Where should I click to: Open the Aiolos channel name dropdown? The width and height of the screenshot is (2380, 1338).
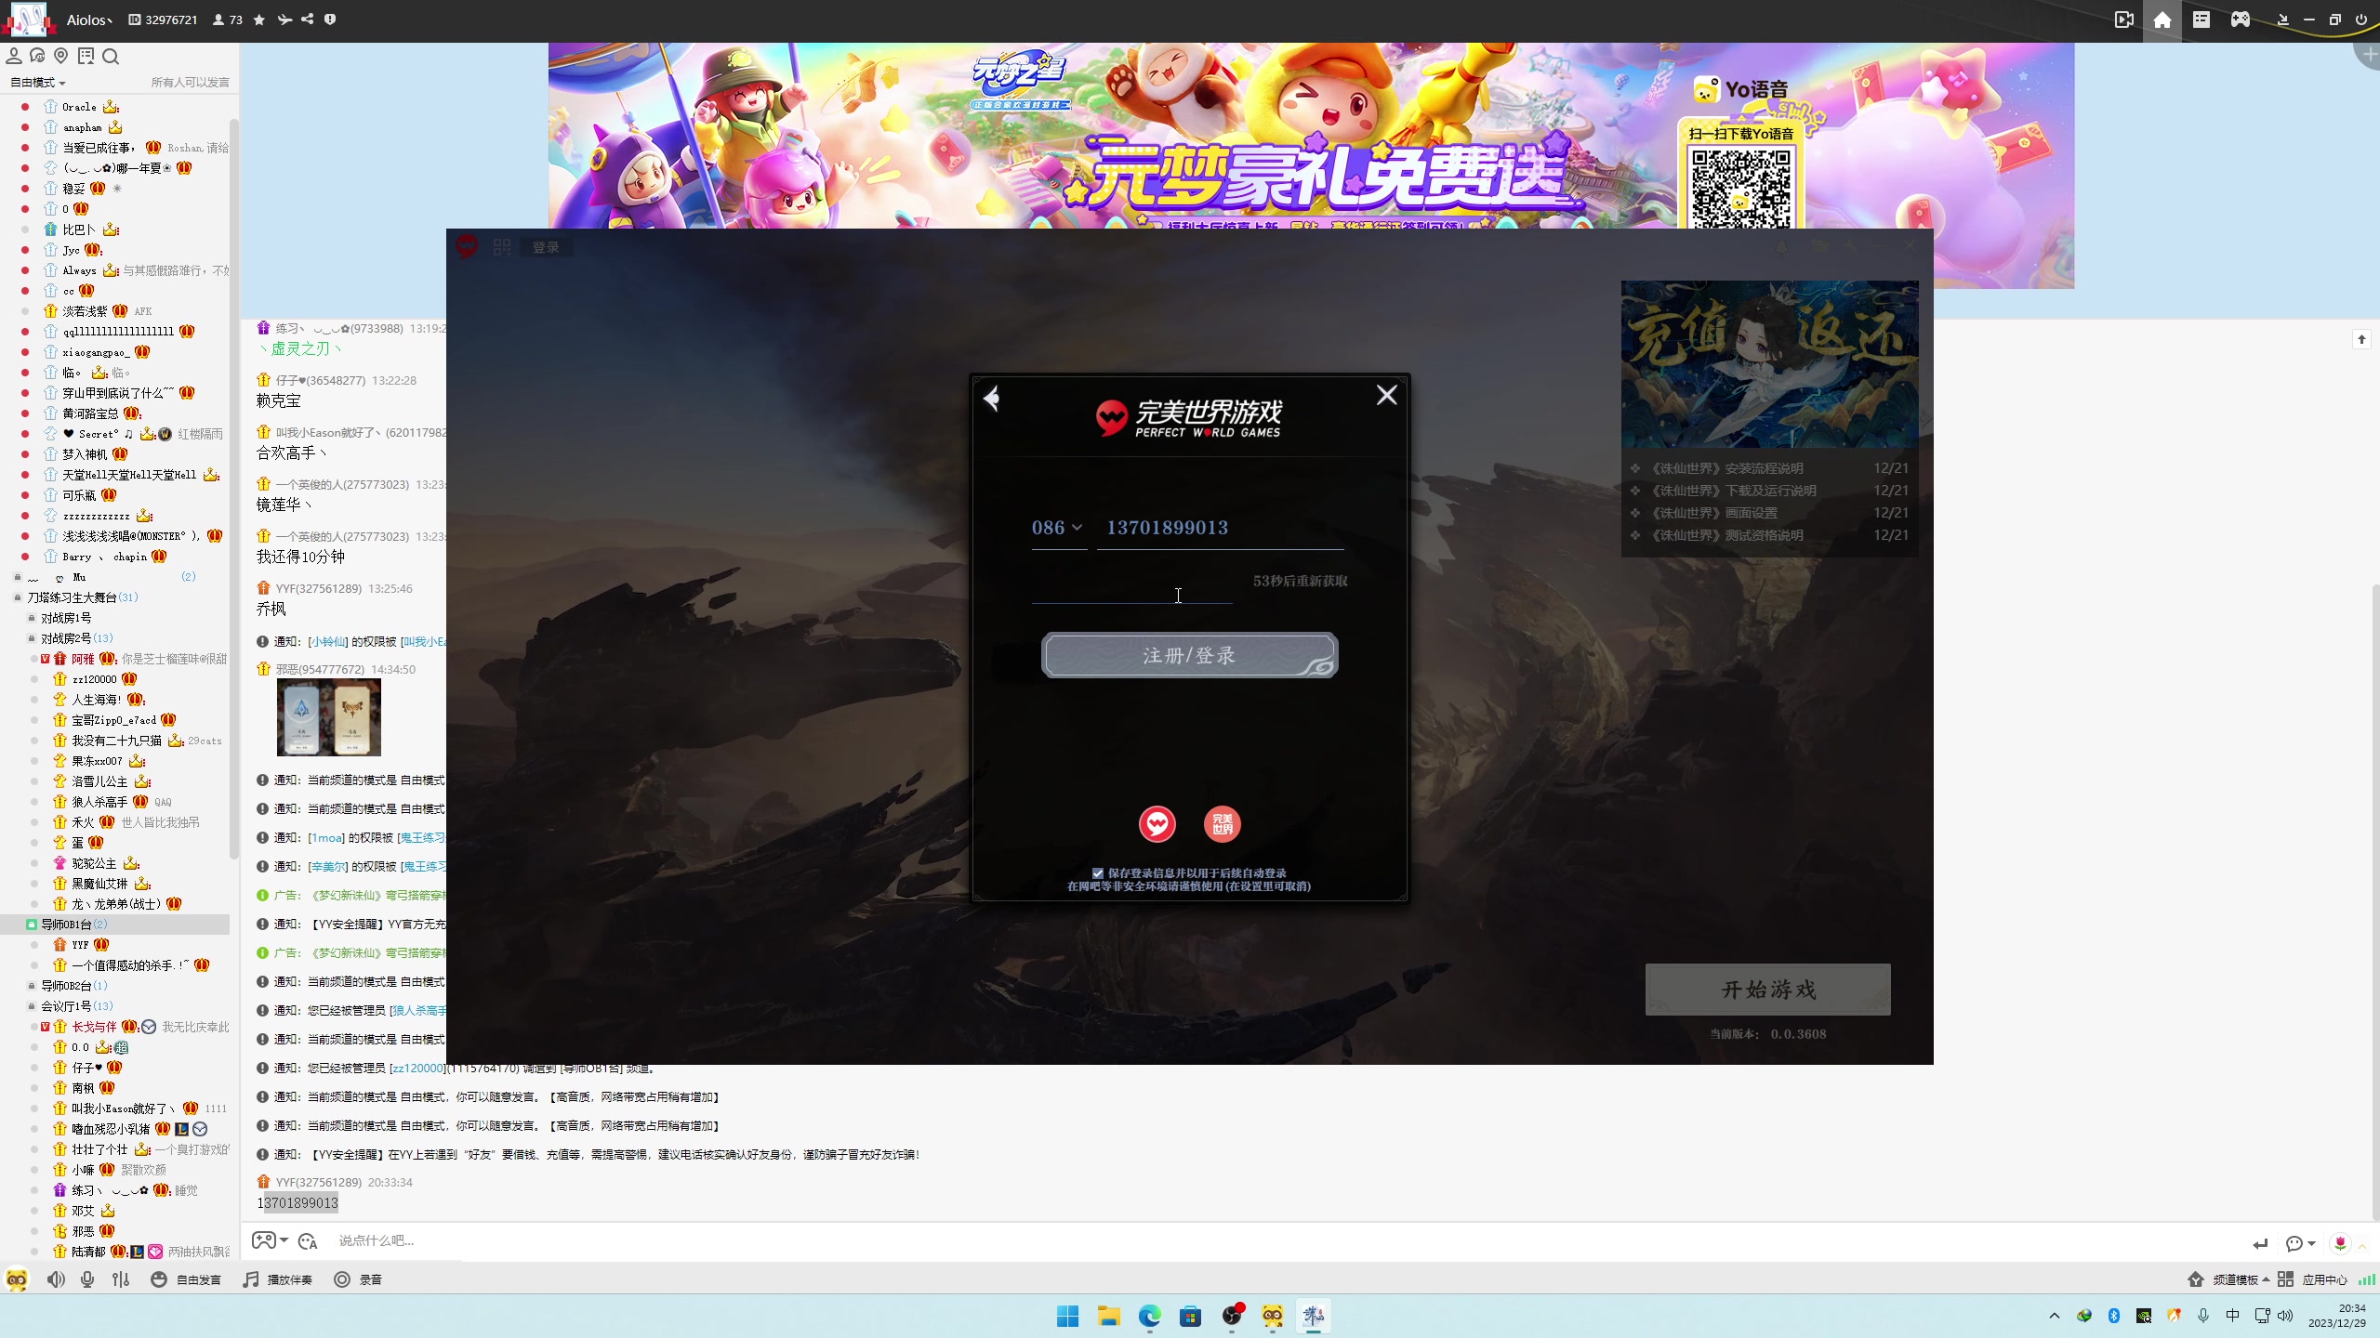tap(89, 20)
